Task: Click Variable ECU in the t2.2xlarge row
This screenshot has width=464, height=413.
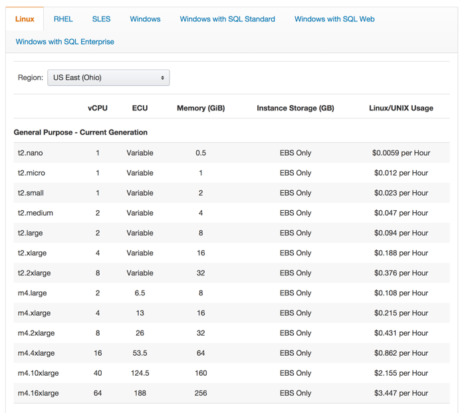Action: coord(140,273)
